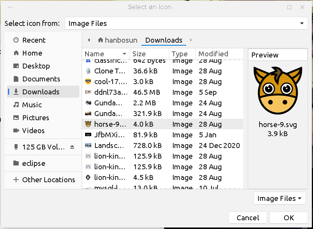Click the cool-17 emoji file icon
This screenshot has height=229, width=313.
(88, 81)
